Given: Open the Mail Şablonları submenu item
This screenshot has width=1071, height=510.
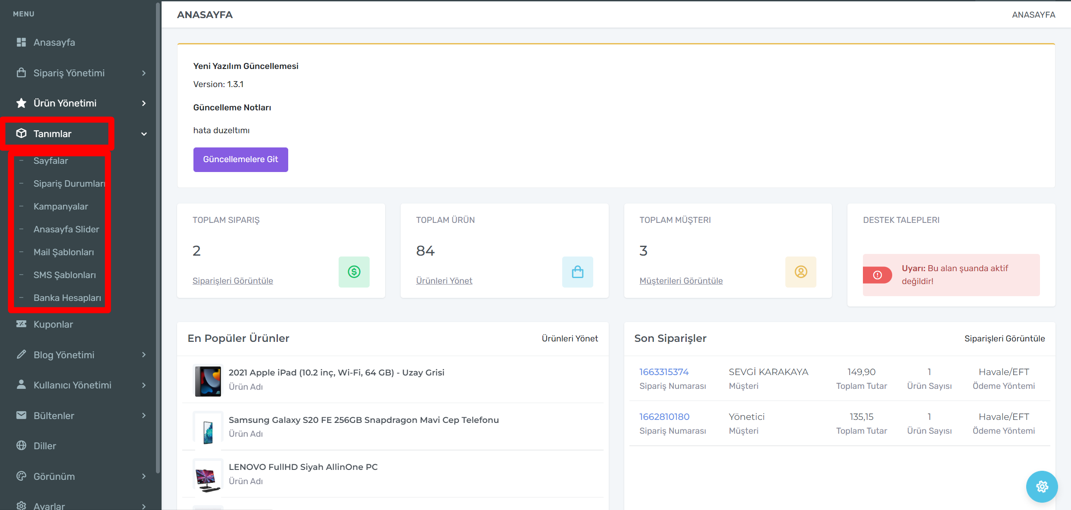Looking at the screenshot, I should point(64,252).
